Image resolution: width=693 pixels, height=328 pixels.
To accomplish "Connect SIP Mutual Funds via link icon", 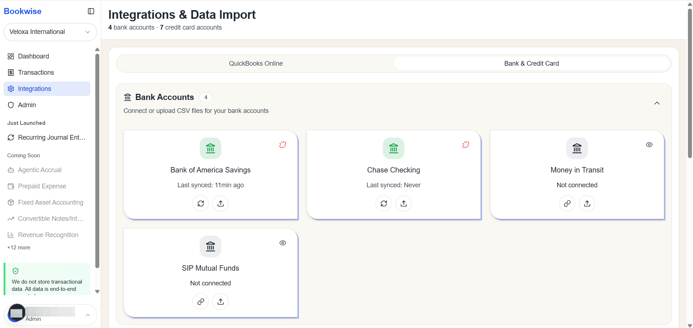I will (201, 302).
